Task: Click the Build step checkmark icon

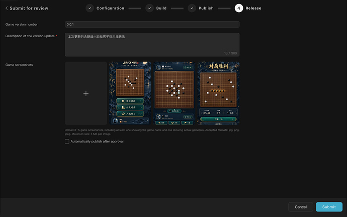Action: (x=149, y=8)
